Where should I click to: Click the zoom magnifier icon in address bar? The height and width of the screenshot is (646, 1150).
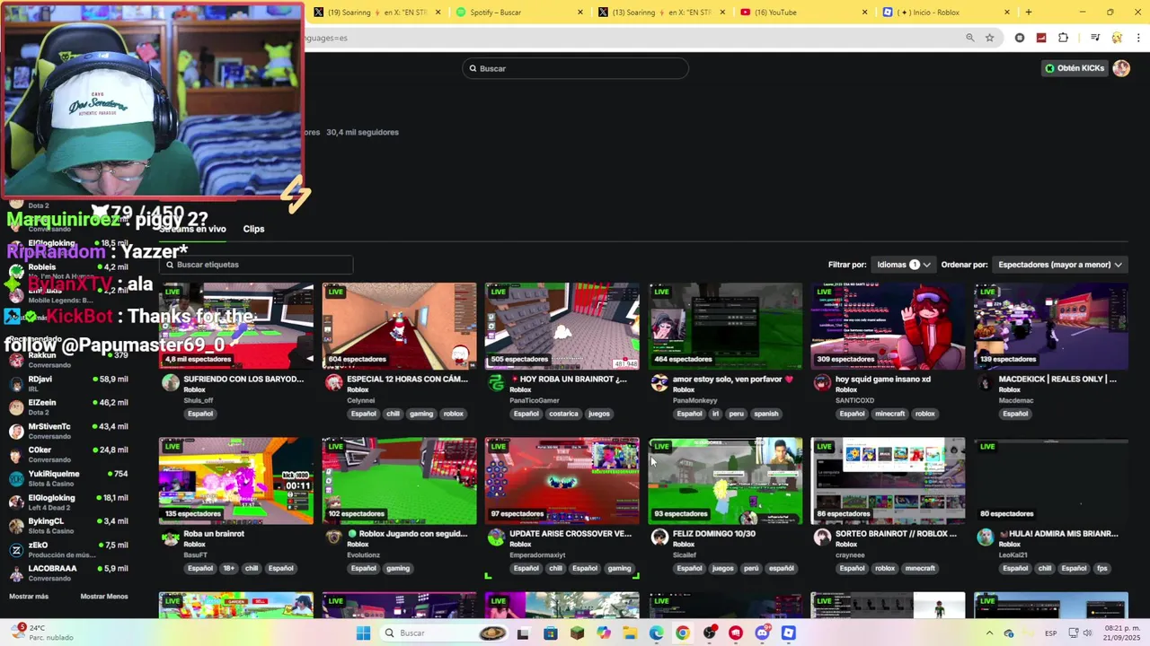pyautogui.click(x=970, y=38)
